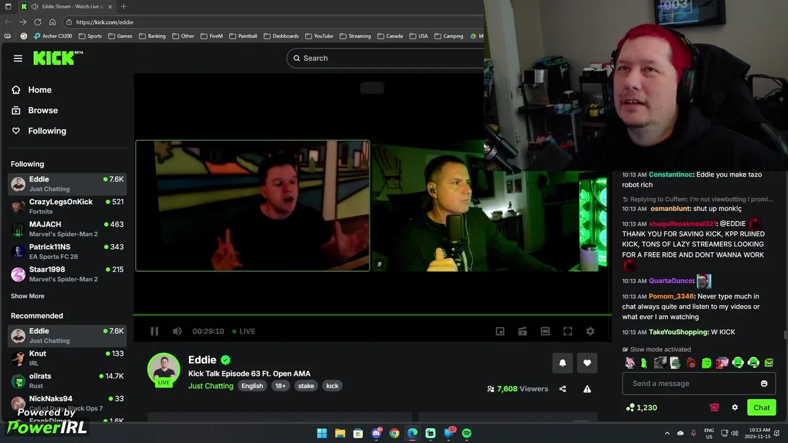Screen dimensions: 788x443
Task: Open oilrats in Recommended channels
Action: (67, 380)
